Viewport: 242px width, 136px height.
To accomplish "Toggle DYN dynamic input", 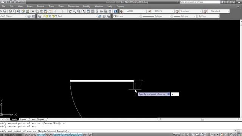I will pos(80,134).
